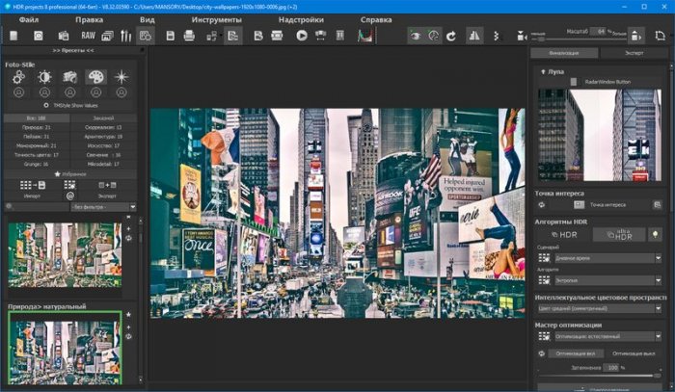The image size is (675, 392).
Task: Enable TMStyle Show Values radio button
Action: [x=45, y=105]
